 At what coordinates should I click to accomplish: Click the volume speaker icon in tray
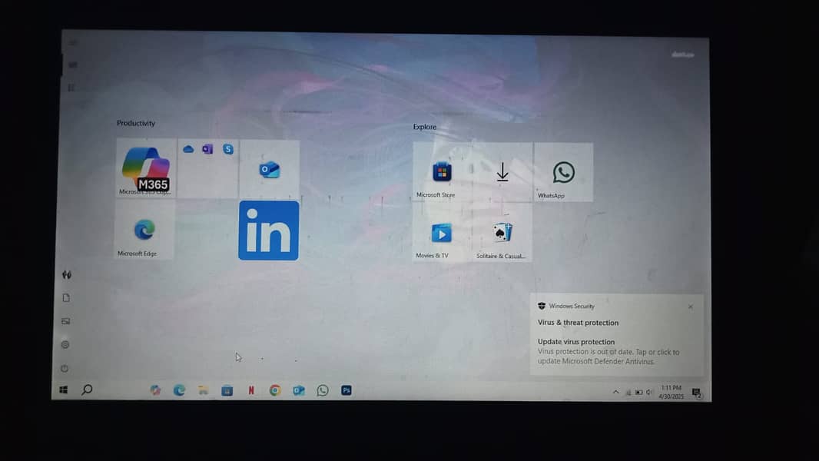tap(649, 393)
